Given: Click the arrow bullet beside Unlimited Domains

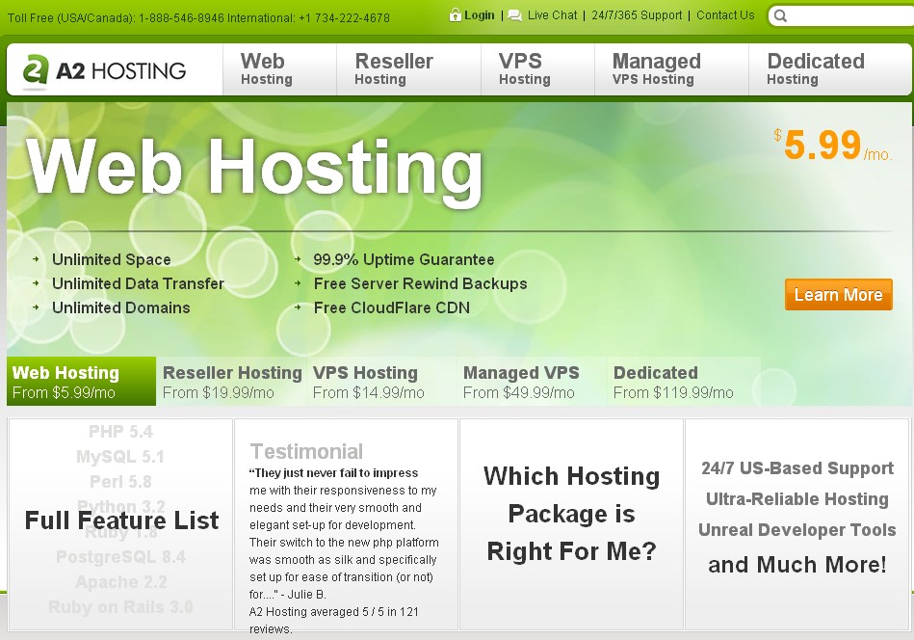Looking at the screenshot, I should pos(36,307).
